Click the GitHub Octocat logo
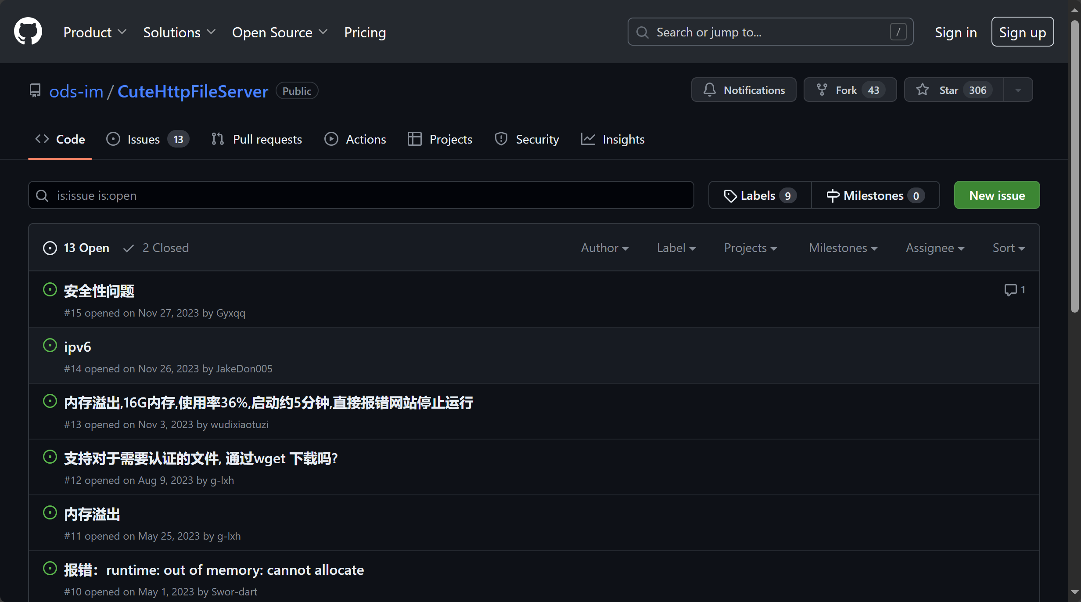 (28, 31)
